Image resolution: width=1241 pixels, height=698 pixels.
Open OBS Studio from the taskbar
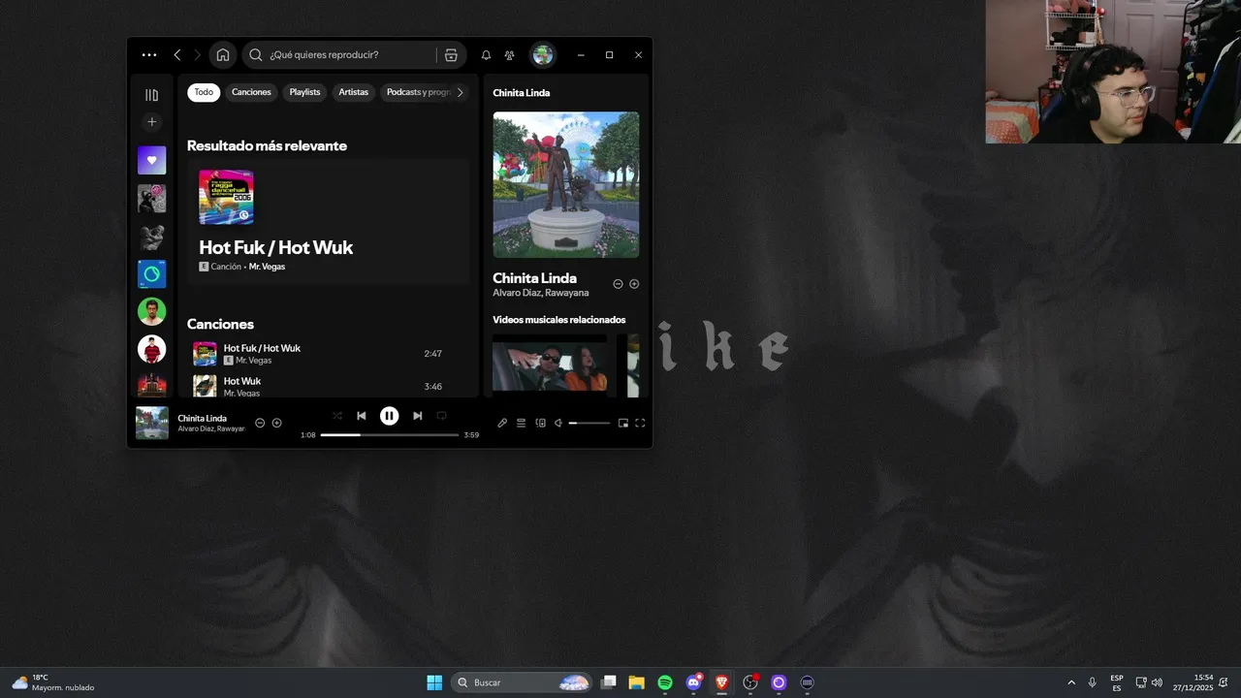pyautogui.click(x=750, y=682)
